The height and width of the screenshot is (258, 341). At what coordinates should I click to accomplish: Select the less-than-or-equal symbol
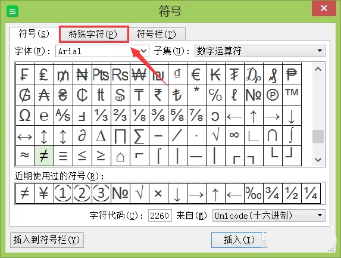pos(82,156)
